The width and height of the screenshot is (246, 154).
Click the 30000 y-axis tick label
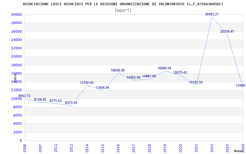click(16, 14)
